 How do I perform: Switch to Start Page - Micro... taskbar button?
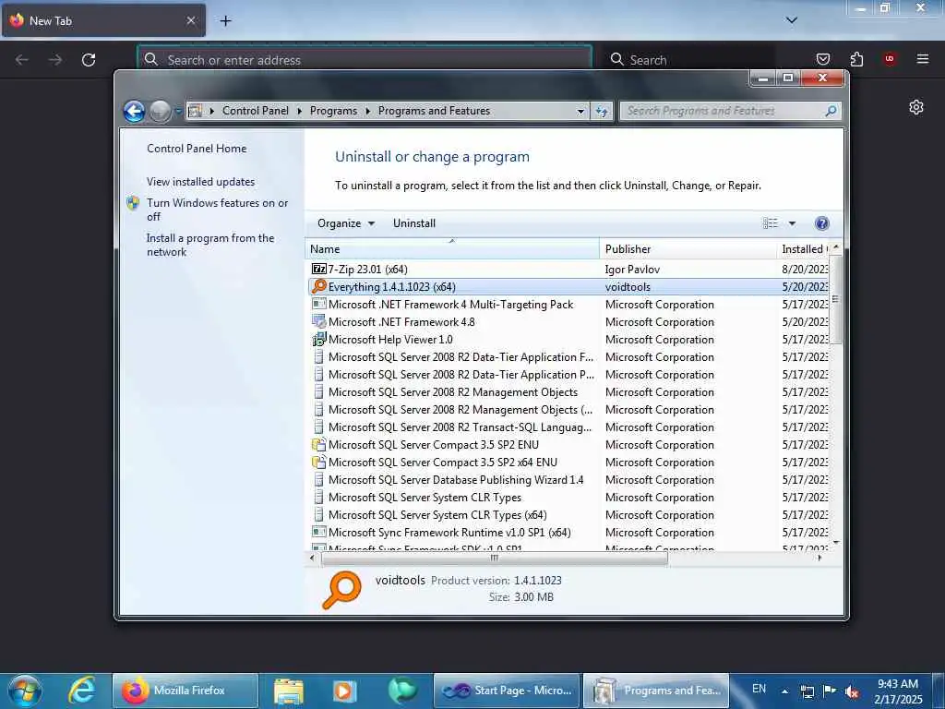(507, 691)
